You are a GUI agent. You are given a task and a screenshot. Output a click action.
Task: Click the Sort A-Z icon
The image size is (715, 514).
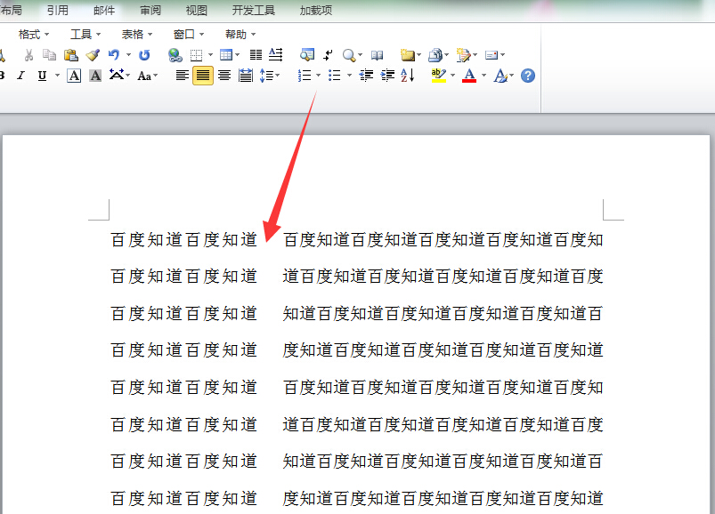coord(408,76)
